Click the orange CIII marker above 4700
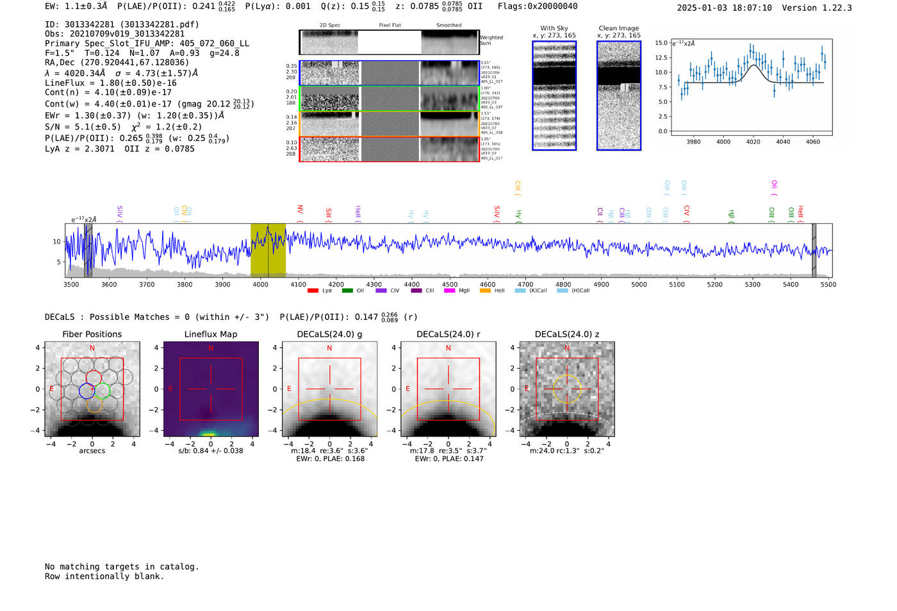Screen dimensions: 897x611 point(518,187)
